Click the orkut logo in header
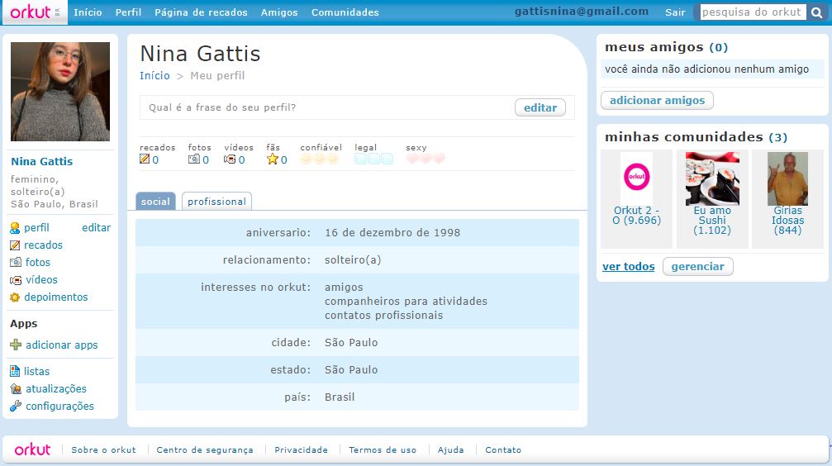 pyautogui.click(x=30, y=12)
